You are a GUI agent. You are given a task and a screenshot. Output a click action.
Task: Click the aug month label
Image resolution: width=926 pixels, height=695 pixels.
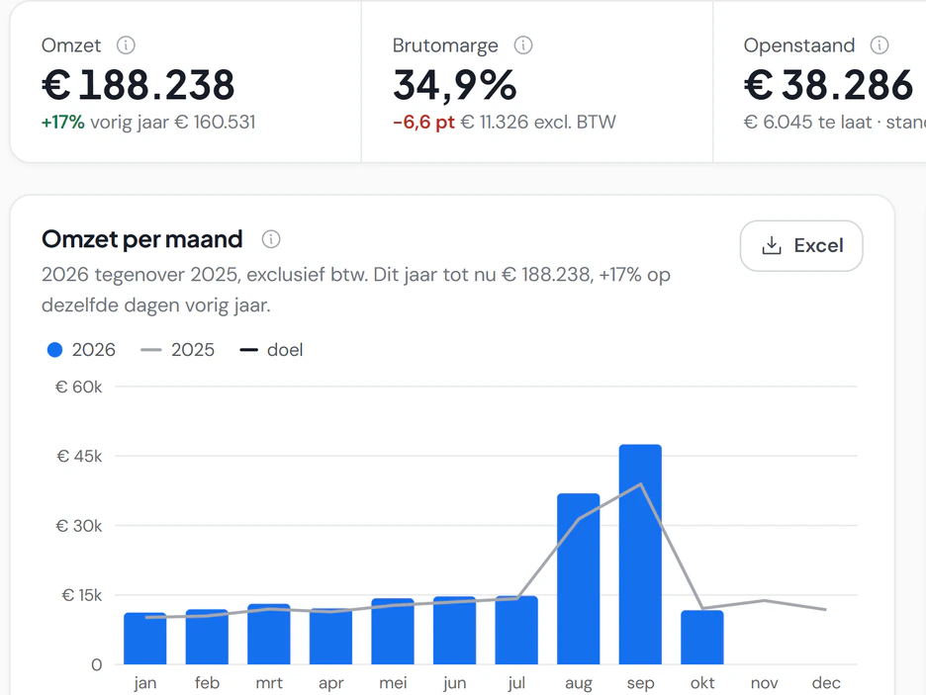coord(578,683)
